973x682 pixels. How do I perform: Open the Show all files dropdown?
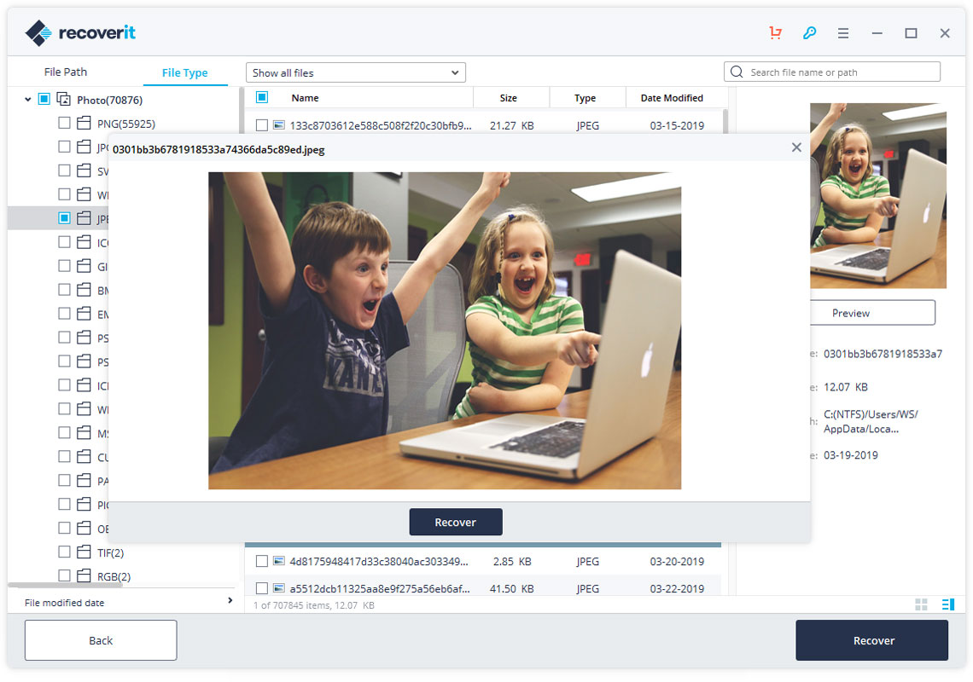(x=355, y=72)
